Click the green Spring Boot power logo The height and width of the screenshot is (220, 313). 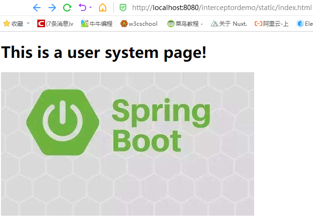tap(63, 122)
